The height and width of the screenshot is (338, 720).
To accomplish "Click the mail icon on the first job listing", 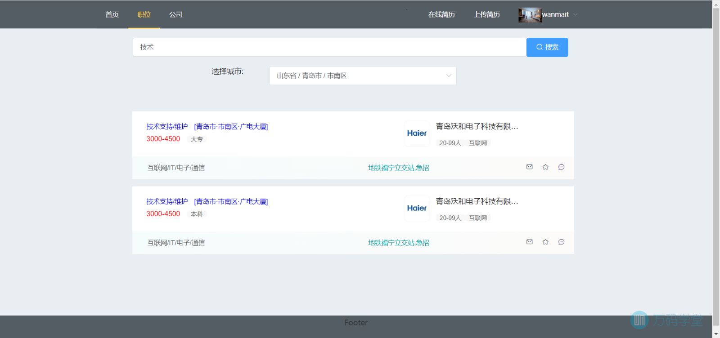I will (x=529, y=167).
